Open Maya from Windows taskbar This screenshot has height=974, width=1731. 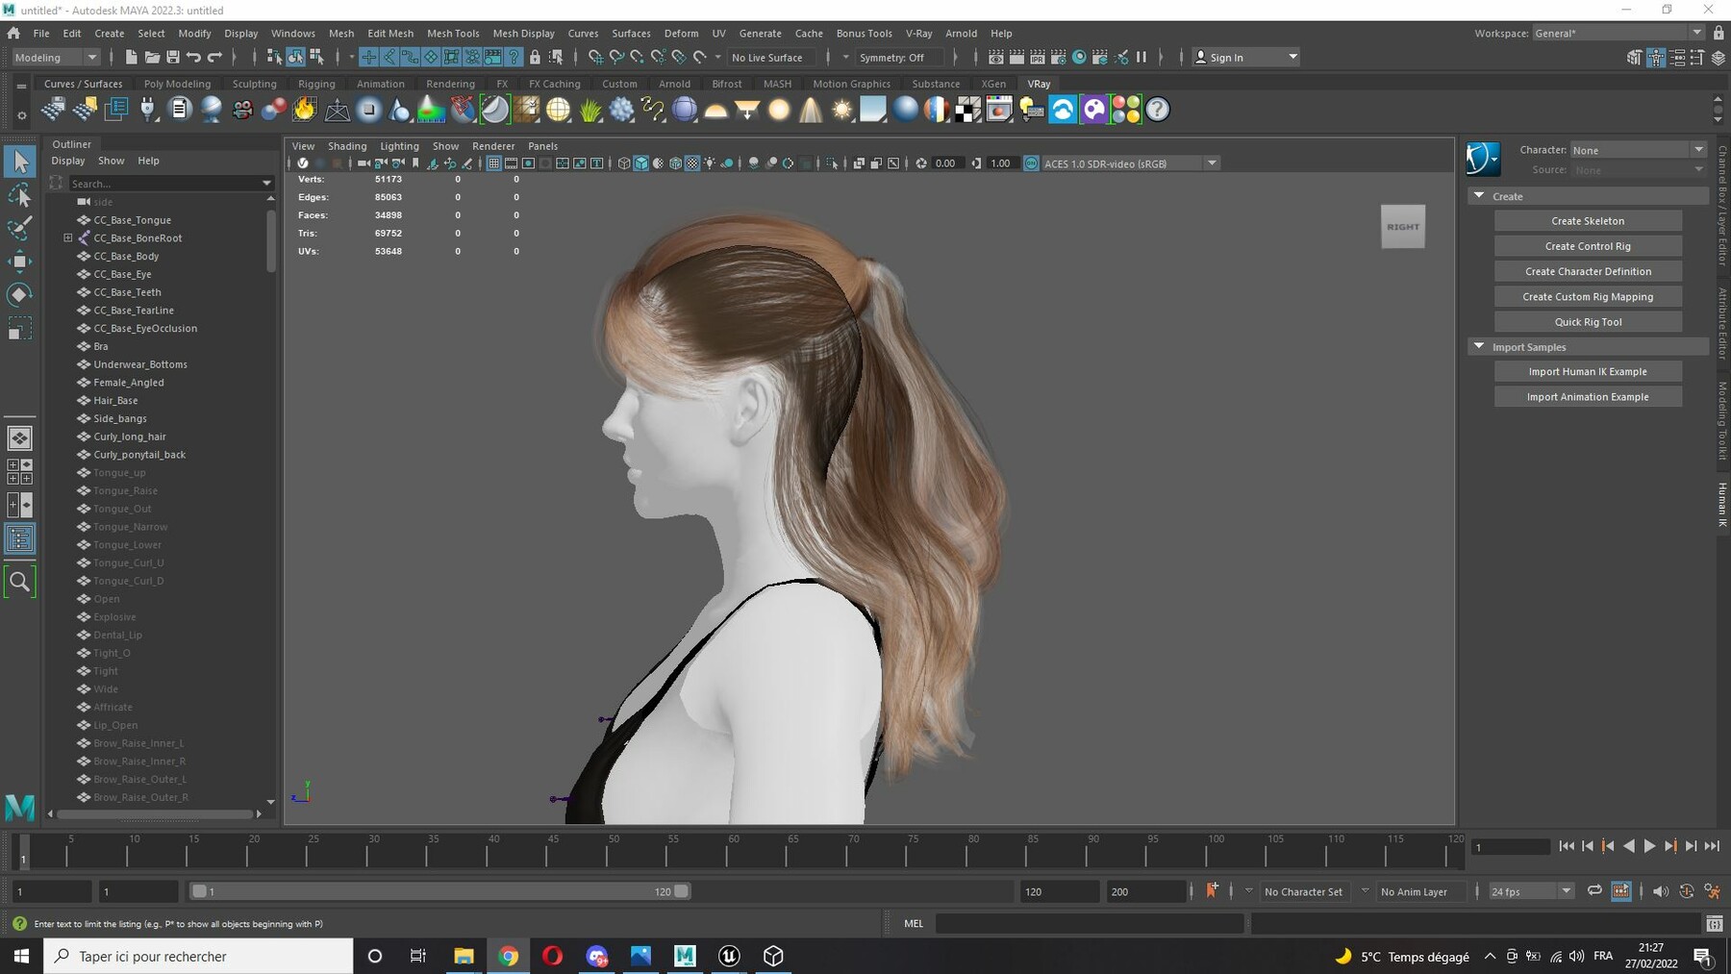pos(685,956)
